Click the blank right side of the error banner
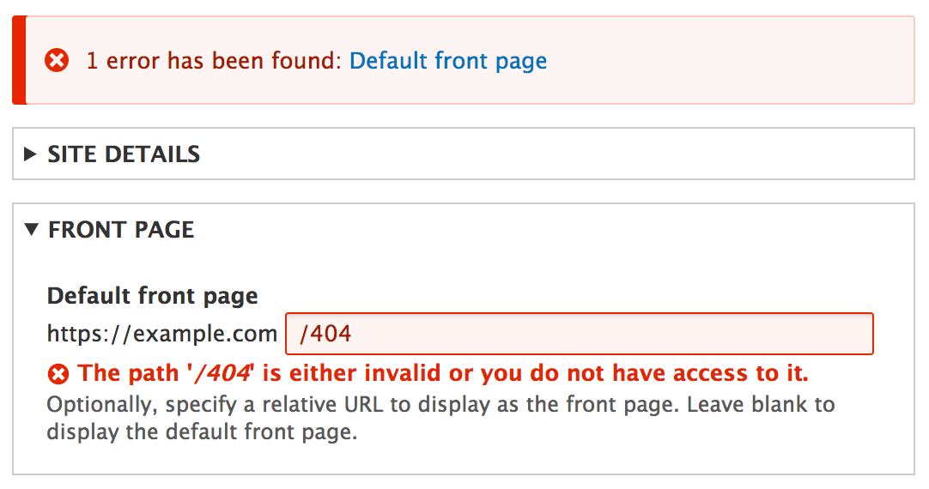The width and height of the screenshot is (929, 489). click(730, 61)
